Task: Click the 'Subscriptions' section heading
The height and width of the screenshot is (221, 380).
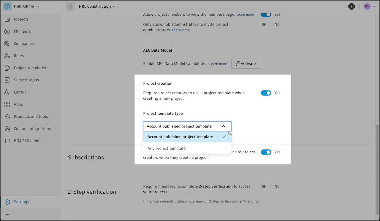Action: (x=86, y=158)
